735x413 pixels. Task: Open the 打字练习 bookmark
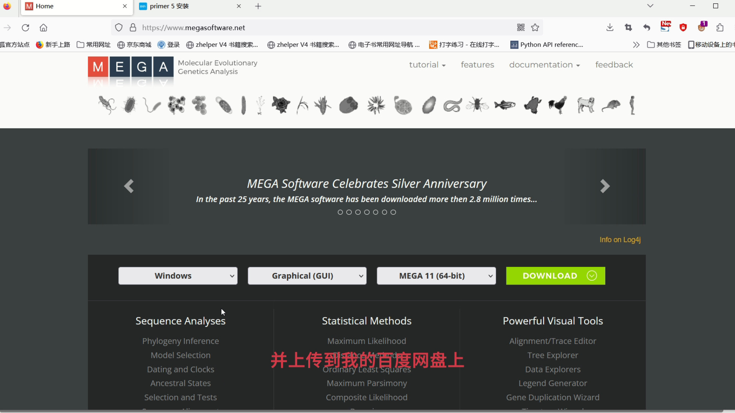pyautogui.click(x=464, y=45)
